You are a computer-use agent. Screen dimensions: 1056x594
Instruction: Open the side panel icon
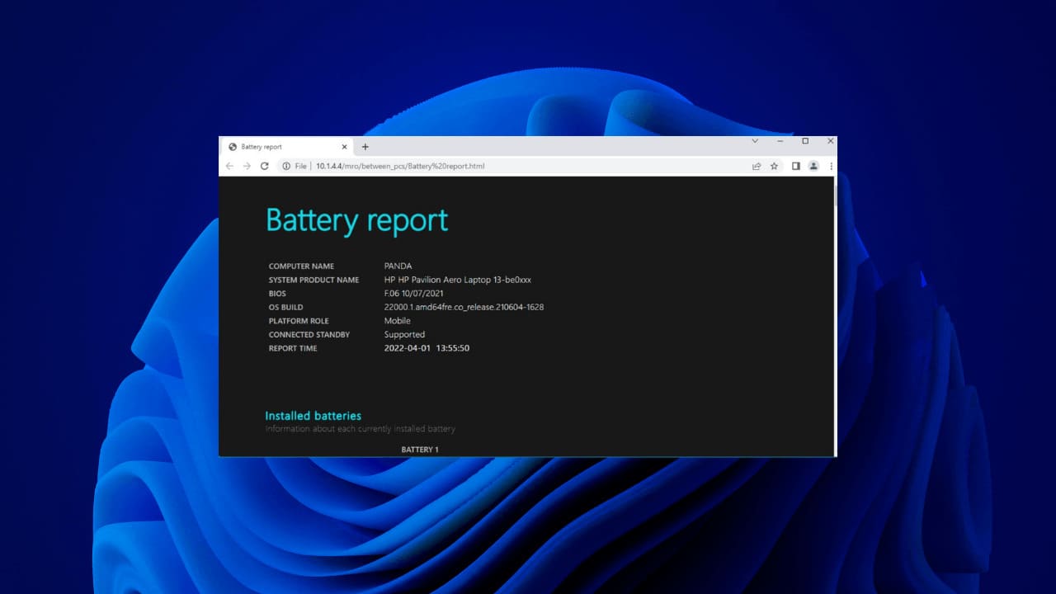[x=794, y=166]
